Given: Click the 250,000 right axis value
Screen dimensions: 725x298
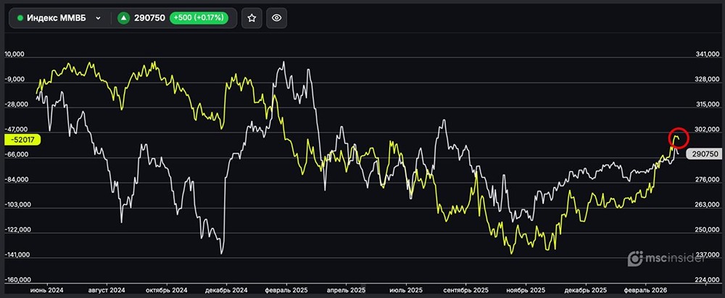Looking at the screenshot, I should coord(708,230).
